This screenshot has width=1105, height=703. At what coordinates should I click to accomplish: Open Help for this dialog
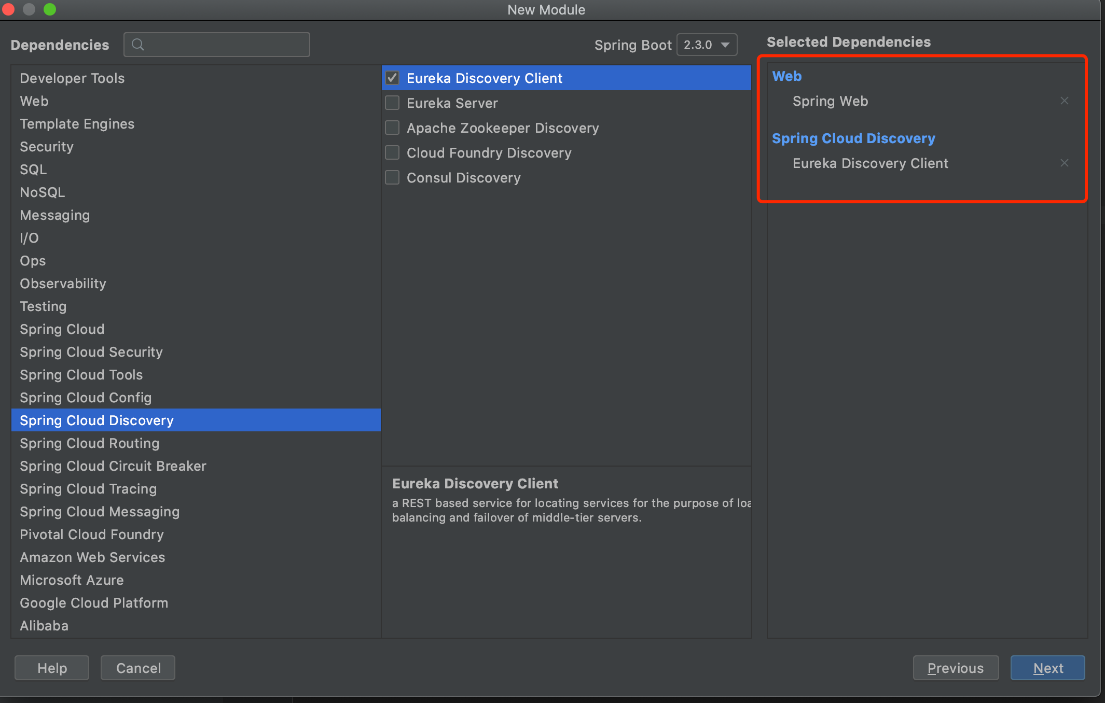(52, 668)
